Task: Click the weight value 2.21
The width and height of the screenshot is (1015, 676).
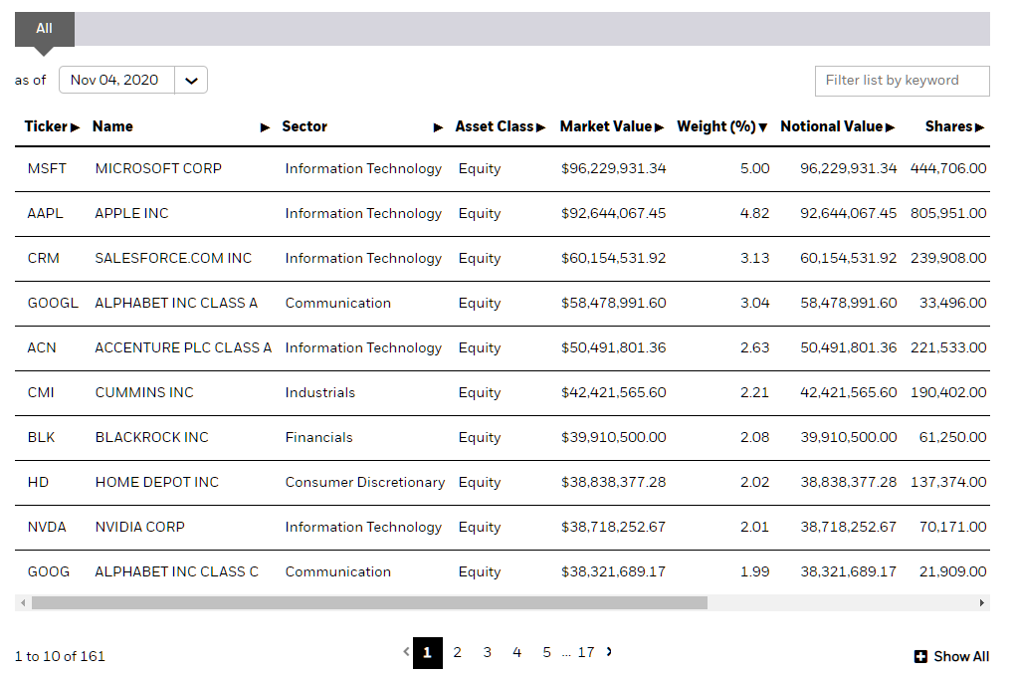Action: [754, 392]
